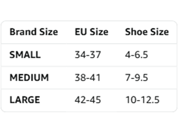Image resolution: width=178 pixels, height=133 pixels.
Task: Click the 7-9.5 shoe size value
Action: pyautogui.click(x=137, y=78)
